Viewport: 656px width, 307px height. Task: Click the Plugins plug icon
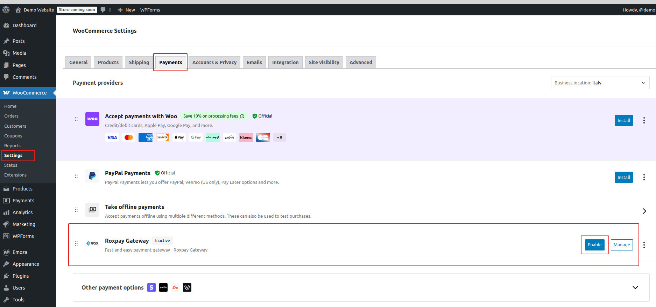(6, 276)
